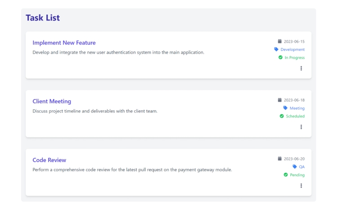Open the three-dot menu for Implement New Feature
The image size is (337, 210).
[x=301, y=69]
